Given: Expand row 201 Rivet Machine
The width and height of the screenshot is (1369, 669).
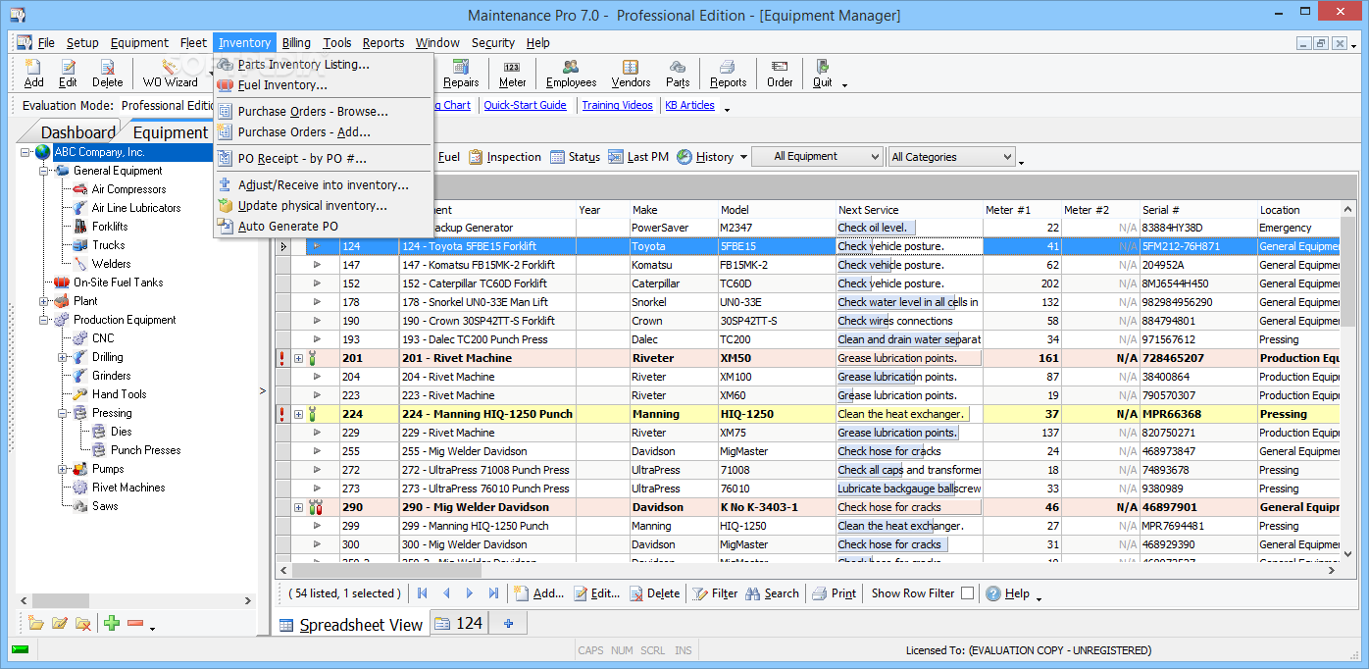Looking at the screenshot, I should [x=298, y=358].
